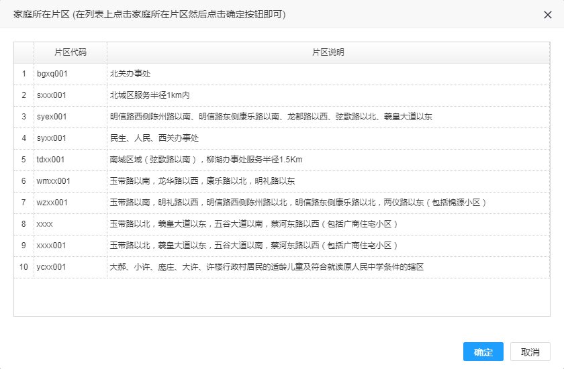Select the row with code sxxx001

[52, 95]
